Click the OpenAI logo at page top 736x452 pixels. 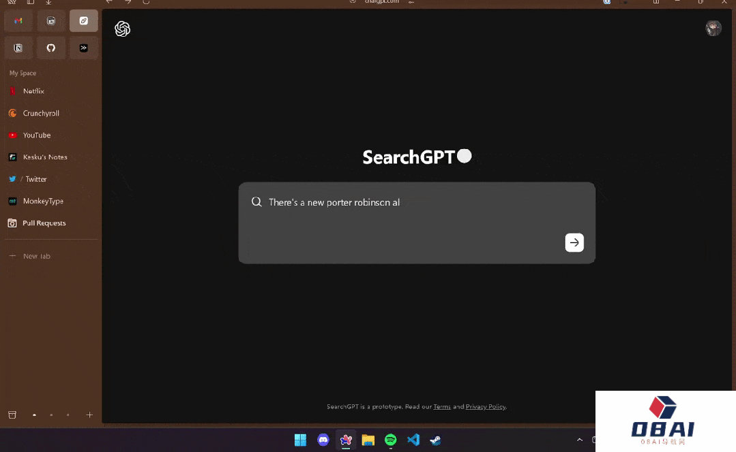click(x=123, y=29)
